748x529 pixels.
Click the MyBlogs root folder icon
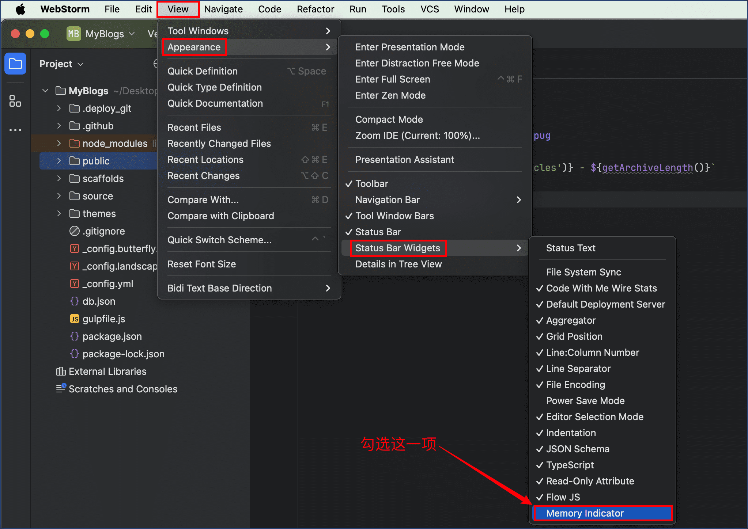point(61,91)
